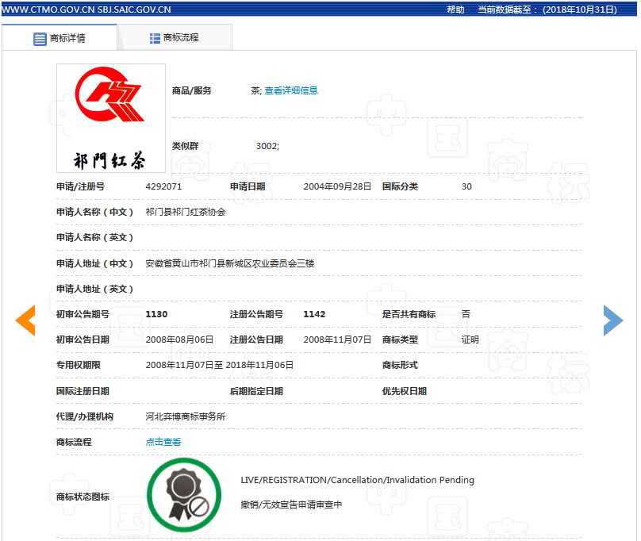Select applicant address 安徽省黄山市祁门县新城区农业委员会三楼
The image size is (641, 541).
point(230,263)
